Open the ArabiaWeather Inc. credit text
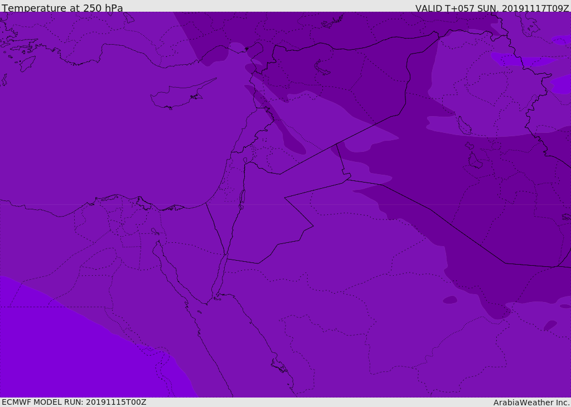This screenshot has height=407, width=571. click(531, 402)
